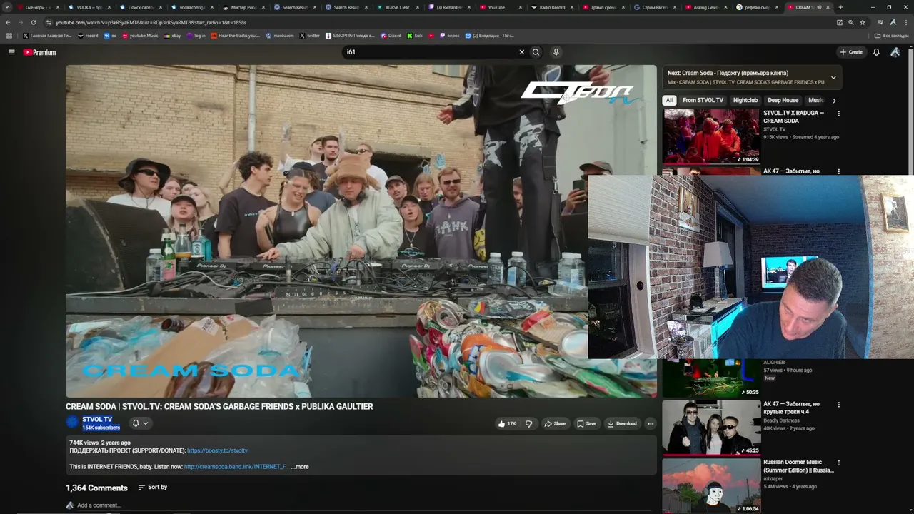Click the YouTube search input field
The image size is (914, 514).
pyautogui.click(x=430, y=52)
